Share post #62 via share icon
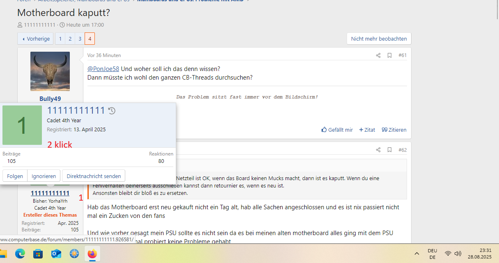 point(378,150)
